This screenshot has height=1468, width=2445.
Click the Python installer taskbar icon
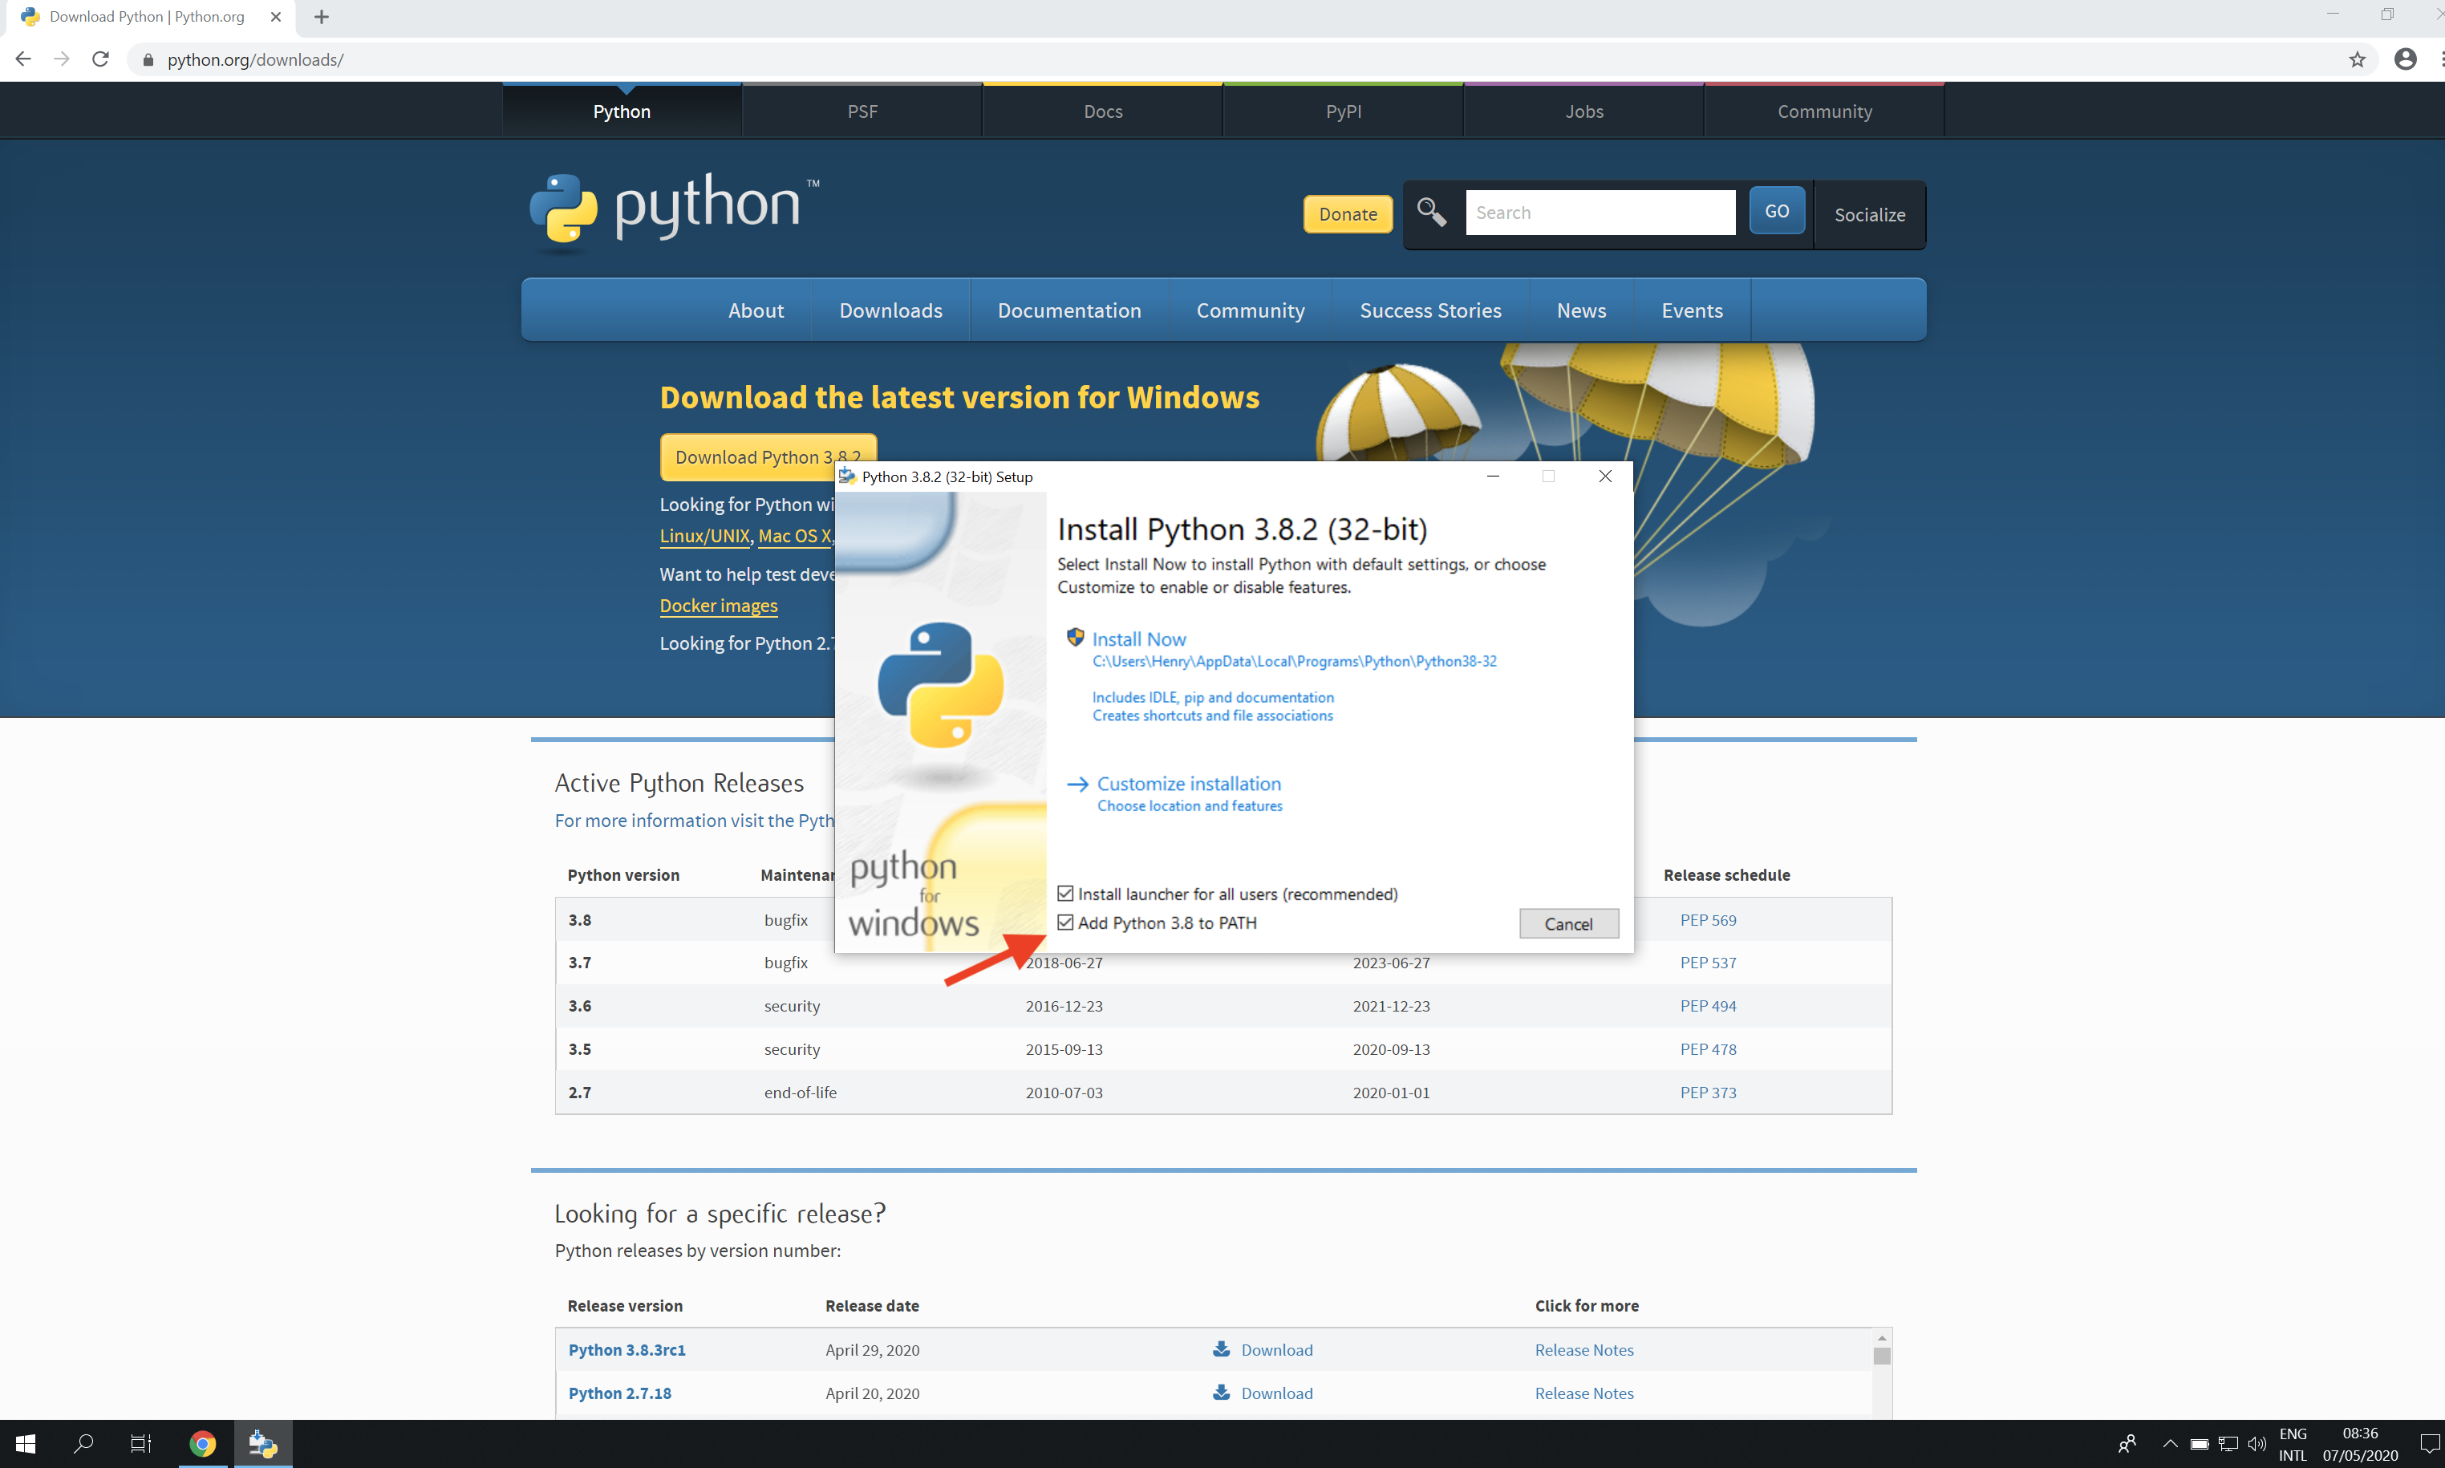(263, 1444)
